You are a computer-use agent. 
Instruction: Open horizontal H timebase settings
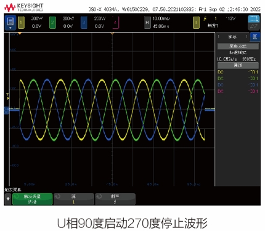click(x=147, y=22)
